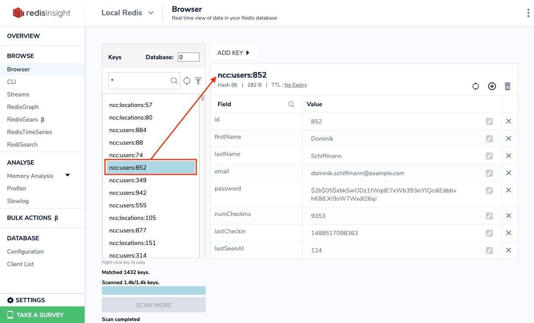The width and height of the screenshot is (534, 323).
Task: Remove the lastSeenAt field
Action: [509, 250]
